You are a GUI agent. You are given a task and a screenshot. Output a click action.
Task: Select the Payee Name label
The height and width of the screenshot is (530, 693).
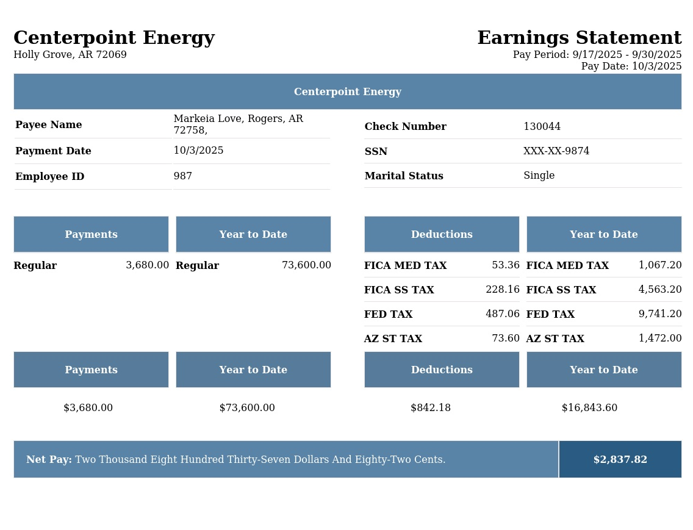[x=49, y=124]
